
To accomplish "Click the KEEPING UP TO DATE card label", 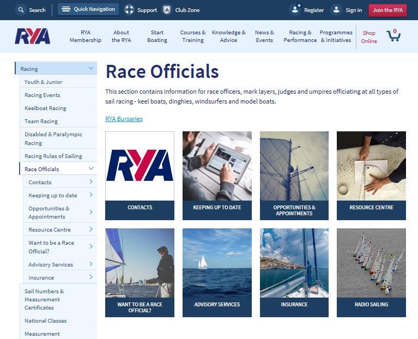I will click(217, 207).
